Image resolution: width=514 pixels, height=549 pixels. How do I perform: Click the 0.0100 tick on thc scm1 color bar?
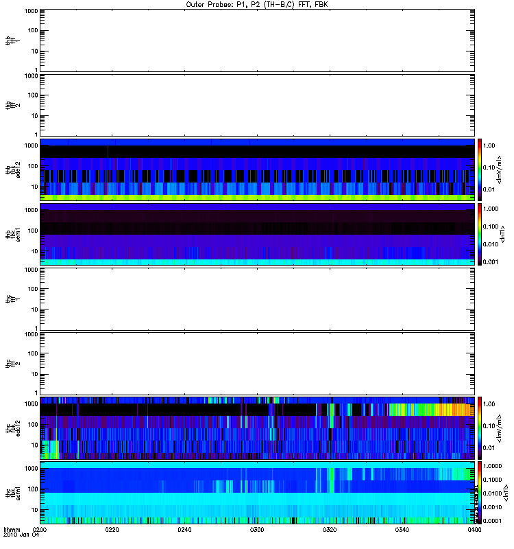pyautogui.click(x=492, y=493)
